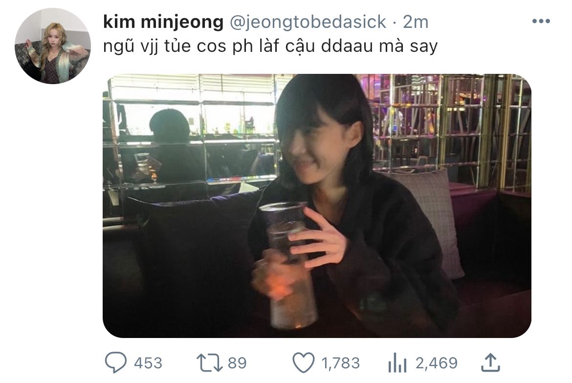The height and width of the screenshot is (383, 572).
Task: Open the view analytics bar chart icon
Action: click(x=397, y=362)
